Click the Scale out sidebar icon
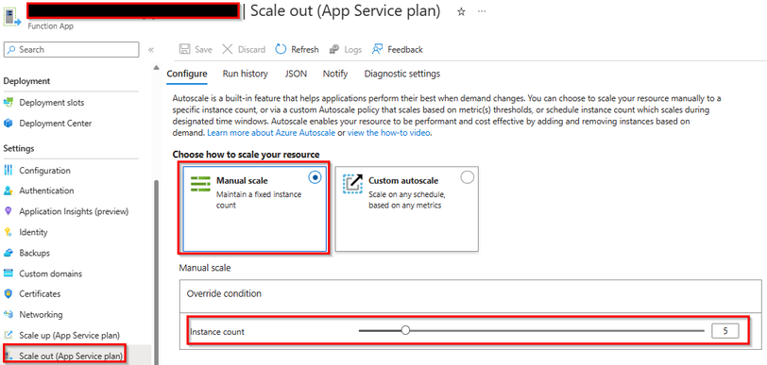Image resolution: width=767 pixels, height=365 pixels. click(9, 356)
